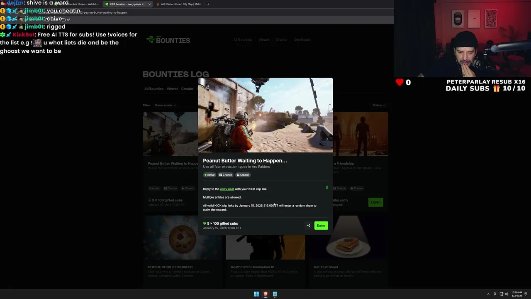Close the KICK Bounties browser tab
Screen dimensions: 531x299
tap(149, 4)
